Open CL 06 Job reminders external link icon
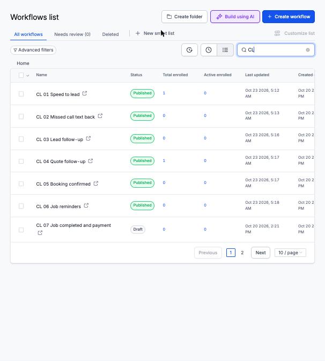 (86, 205)
